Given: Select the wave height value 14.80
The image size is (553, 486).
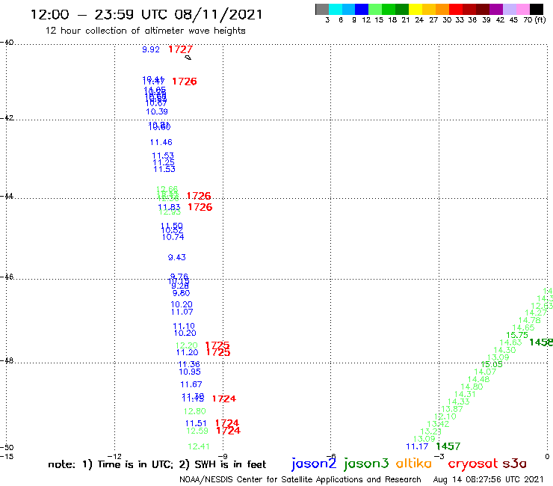Looking at the screenshot, I should point(472,387).
